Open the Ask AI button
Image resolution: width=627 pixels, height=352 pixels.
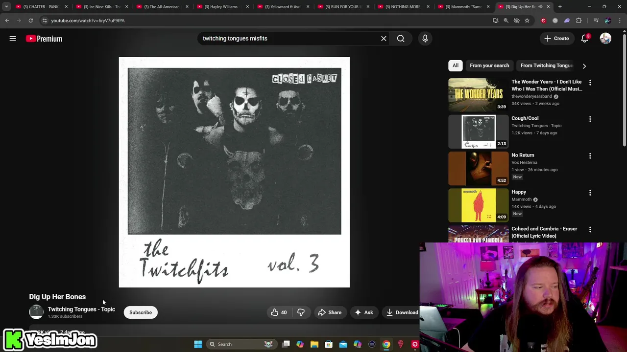[x=363, y=312]
